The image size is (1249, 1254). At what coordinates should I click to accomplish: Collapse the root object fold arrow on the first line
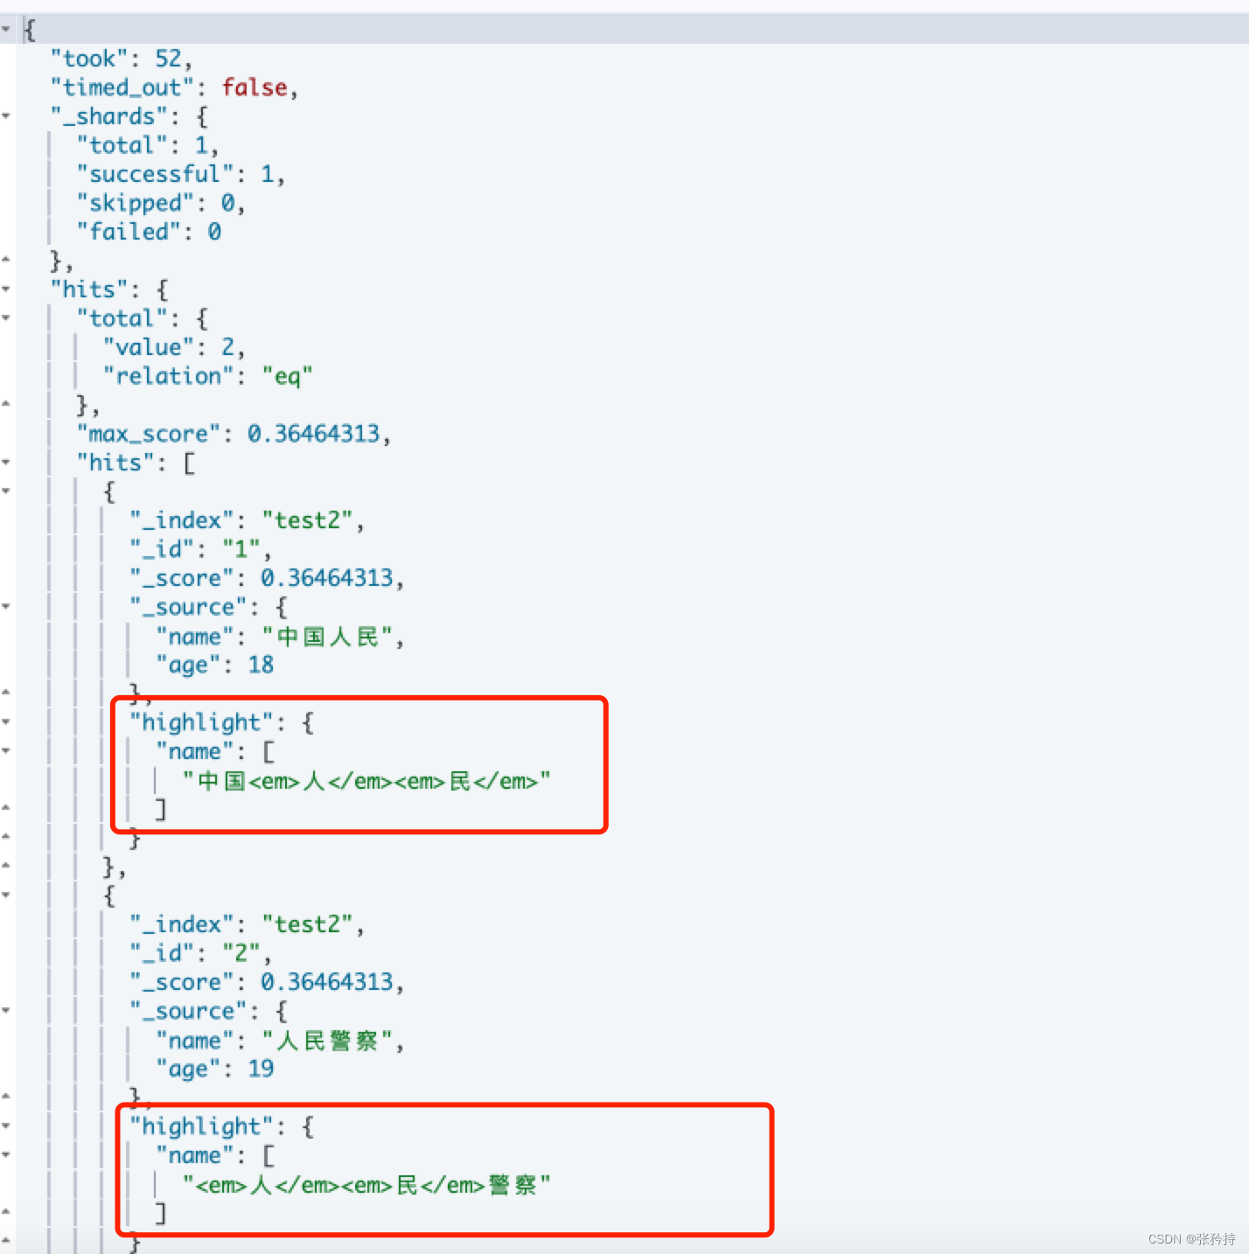6,30
